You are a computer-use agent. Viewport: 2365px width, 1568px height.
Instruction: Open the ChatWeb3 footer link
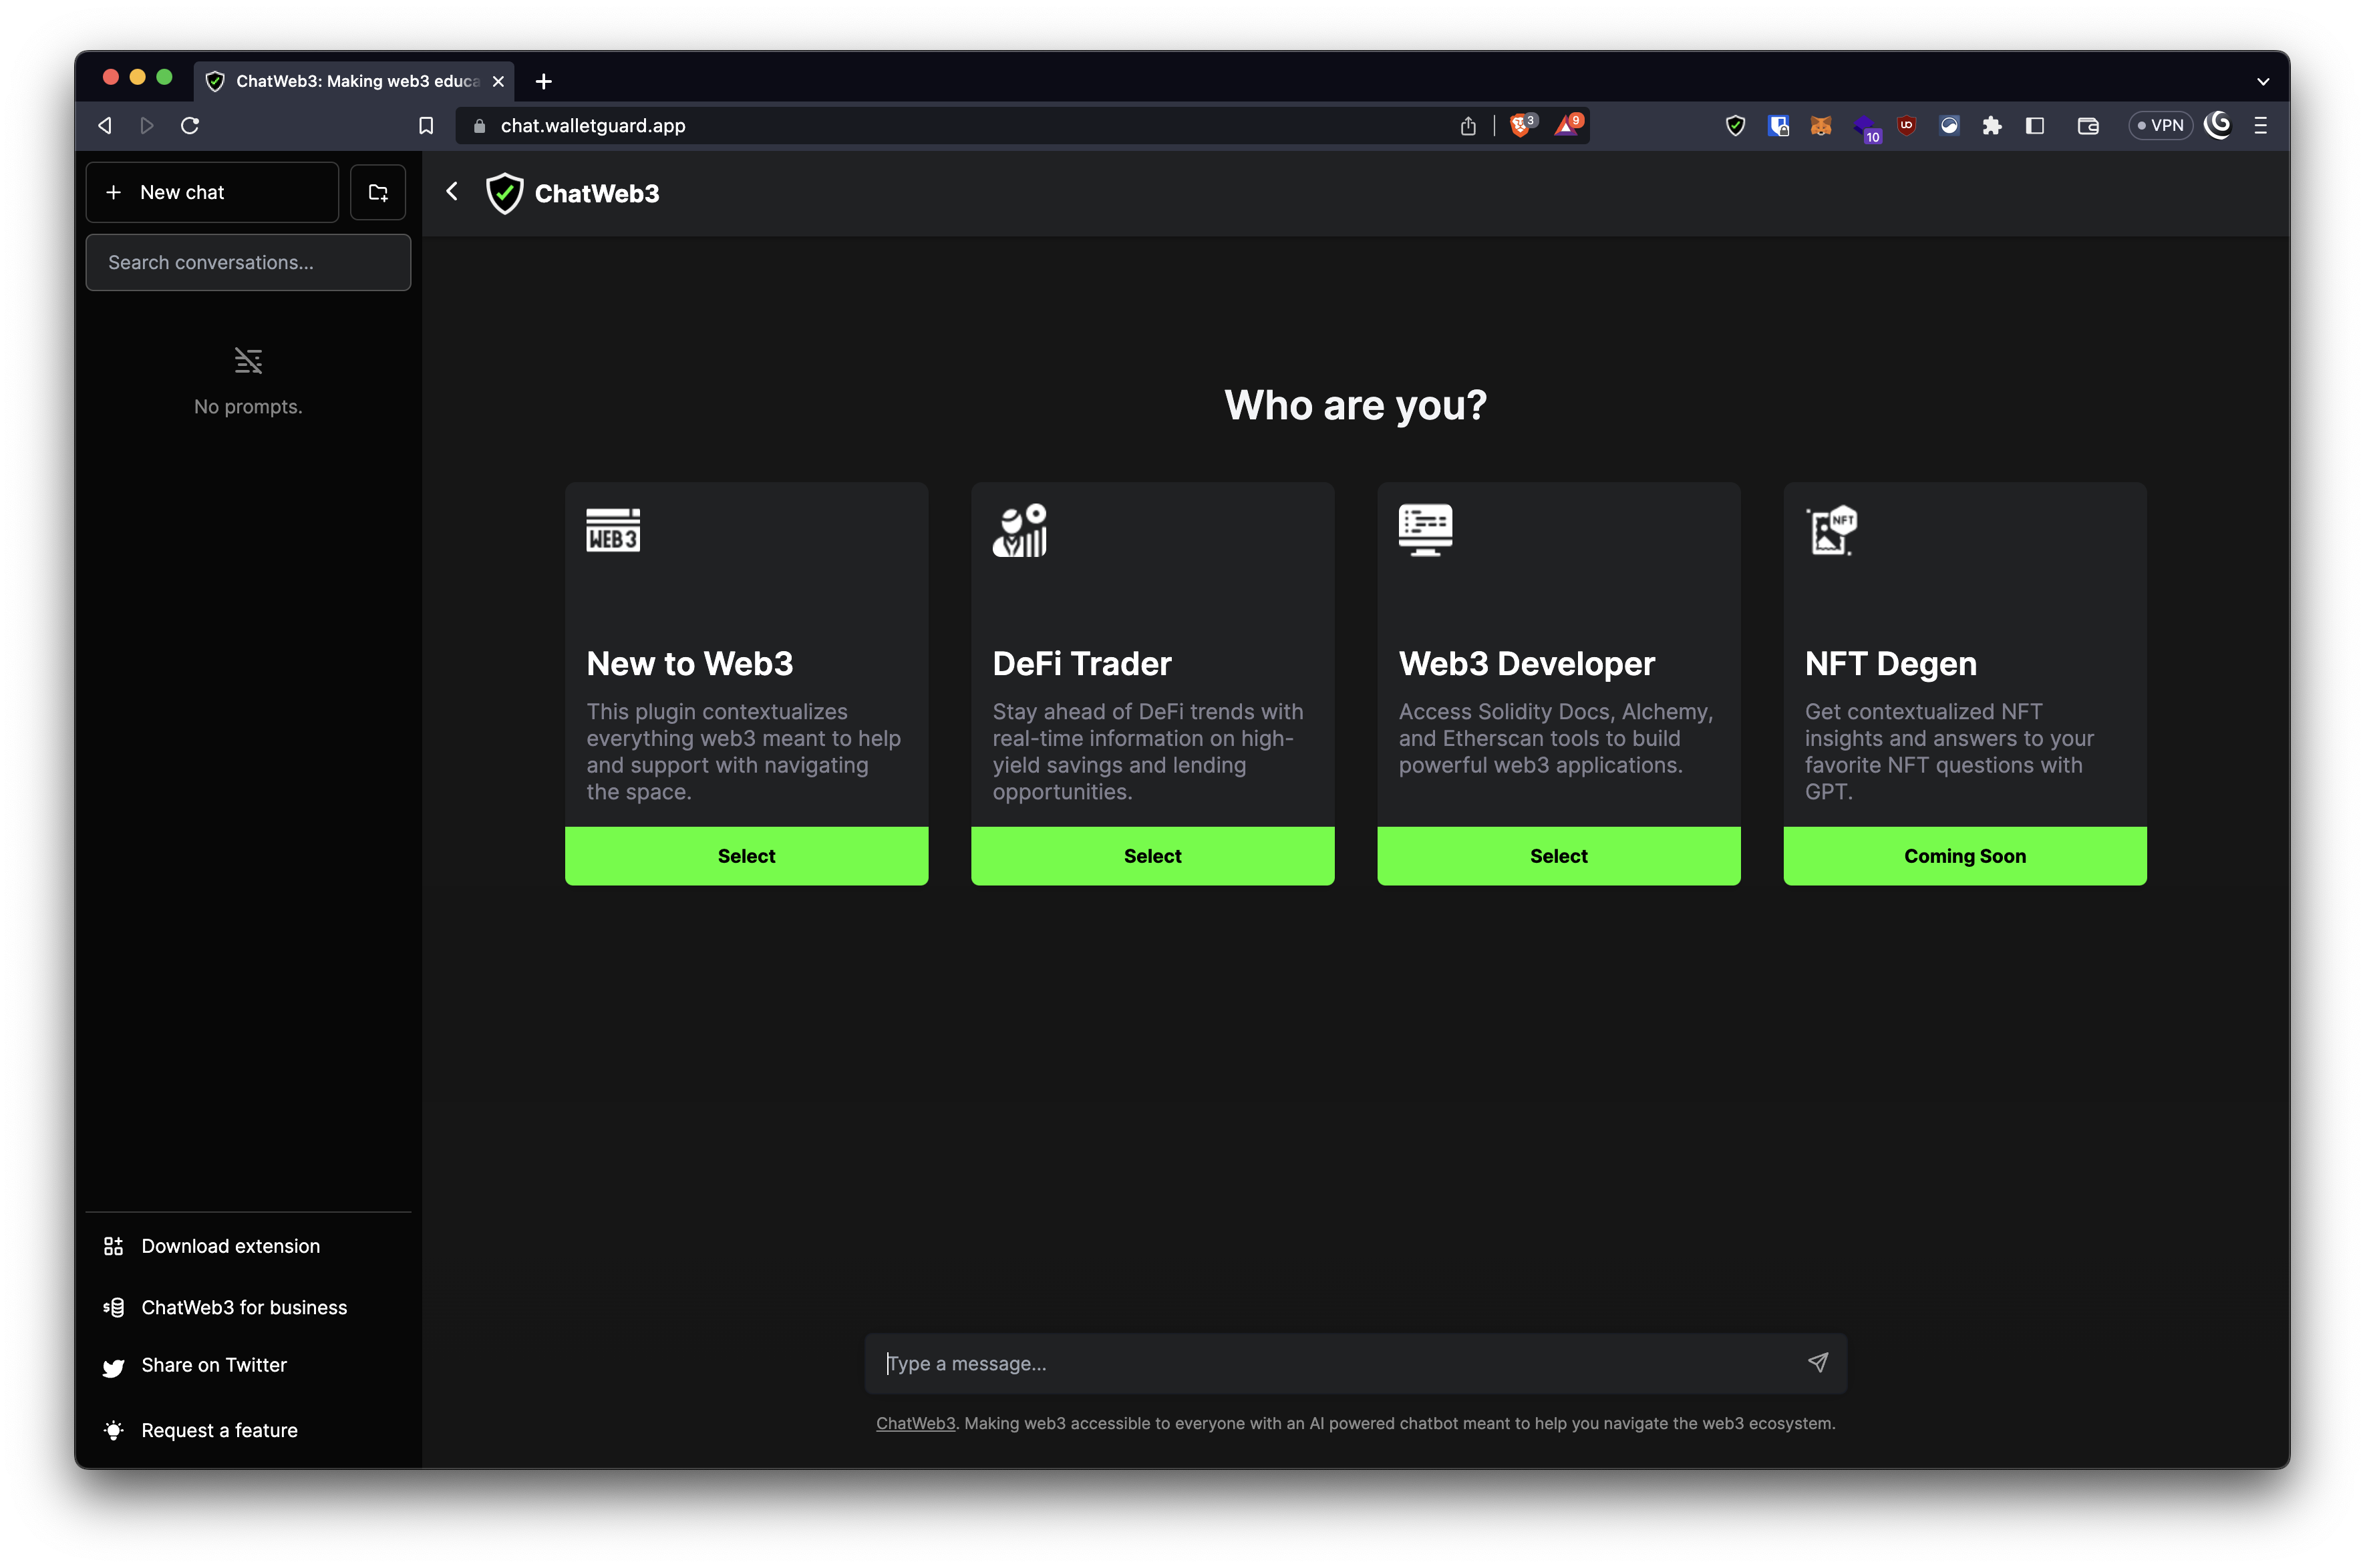coord(915,1423)
